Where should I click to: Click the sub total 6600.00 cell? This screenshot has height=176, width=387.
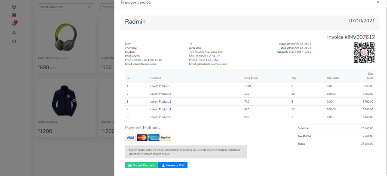(x=368, y=86)
